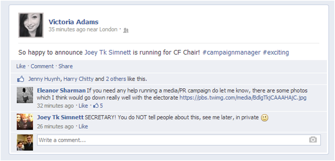Like Joey Tk Simnett's comment

click(83, 127)
